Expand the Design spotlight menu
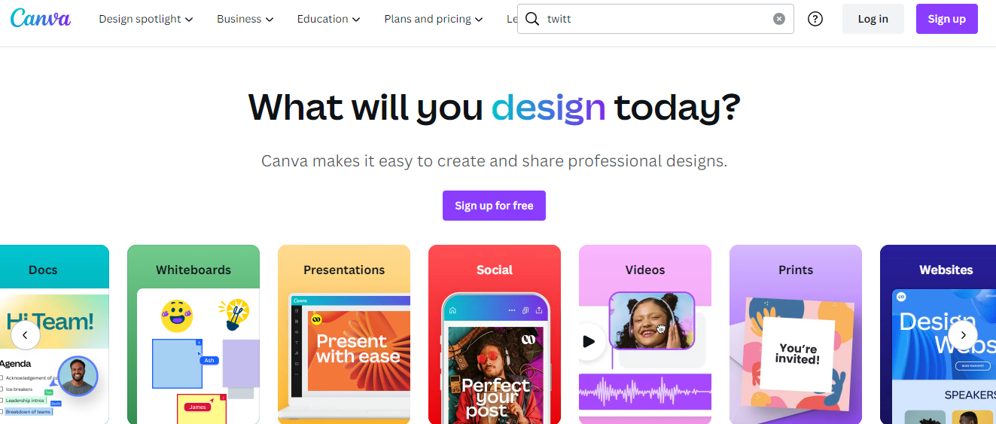996x424 pixels. [145, 19]
